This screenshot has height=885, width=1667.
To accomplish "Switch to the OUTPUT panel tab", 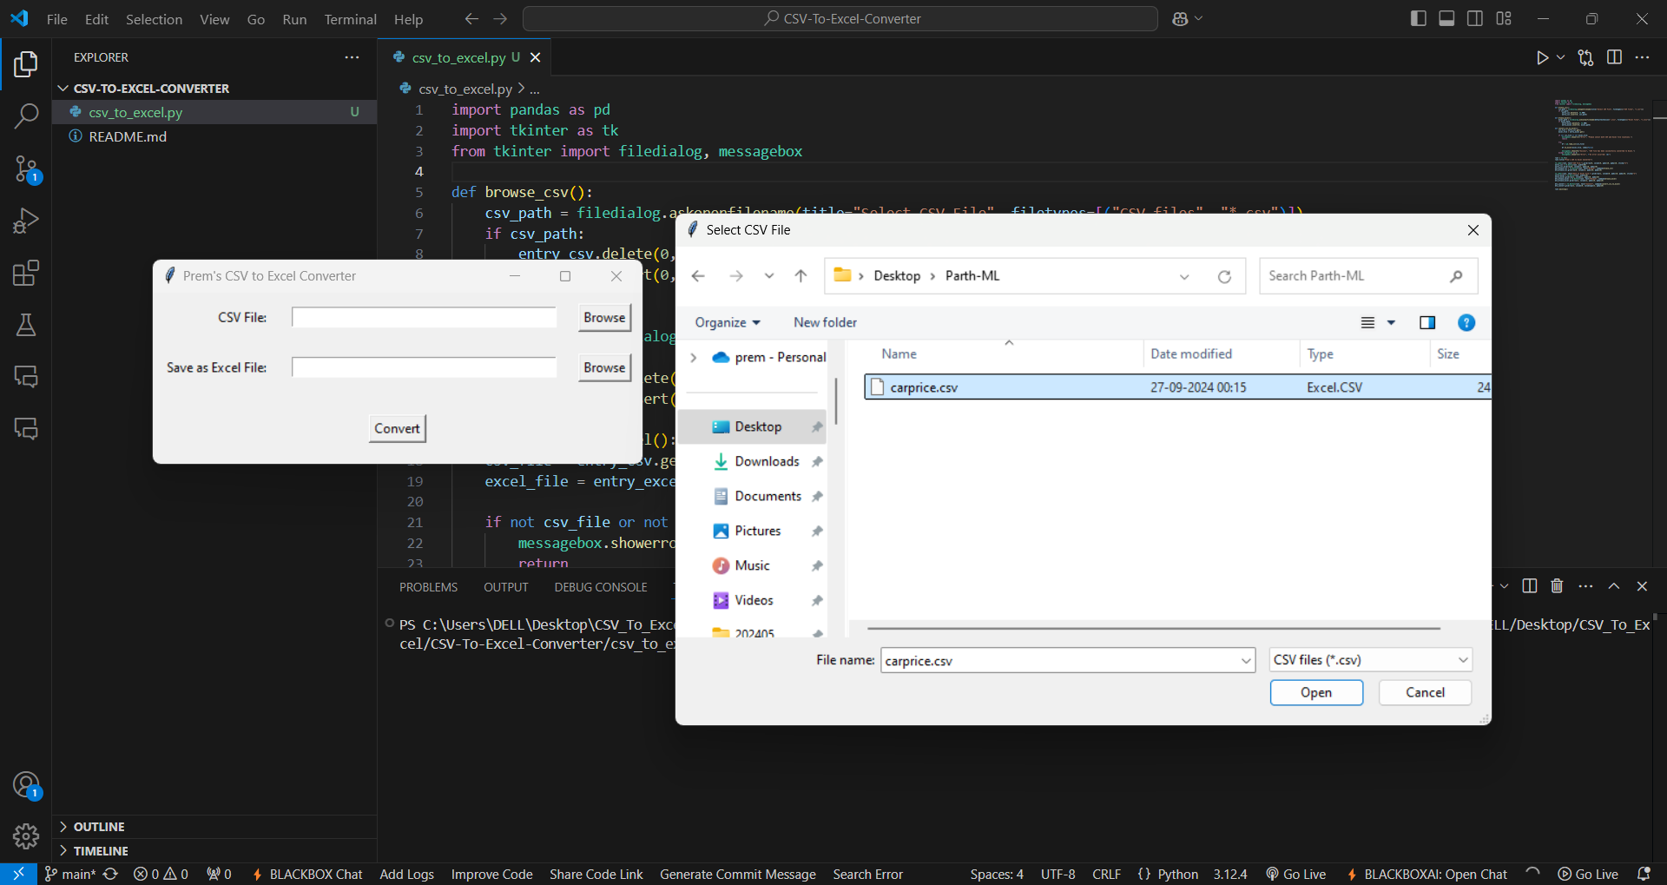I will pyautogui.click(x=506, y=587).
